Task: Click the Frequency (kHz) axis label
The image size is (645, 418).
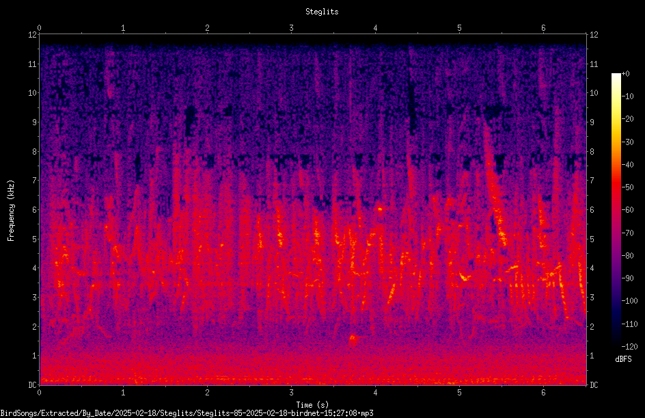Action: pyautogui.click(x=11, y=211)
